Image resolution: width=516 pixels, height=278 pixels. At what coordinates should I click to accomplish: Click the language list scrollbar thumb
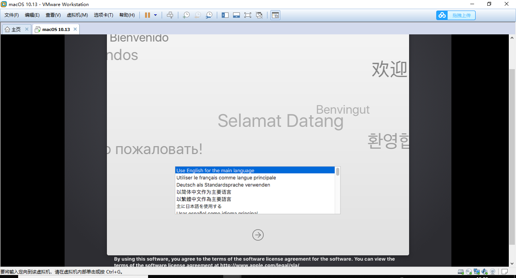(338, 172)
